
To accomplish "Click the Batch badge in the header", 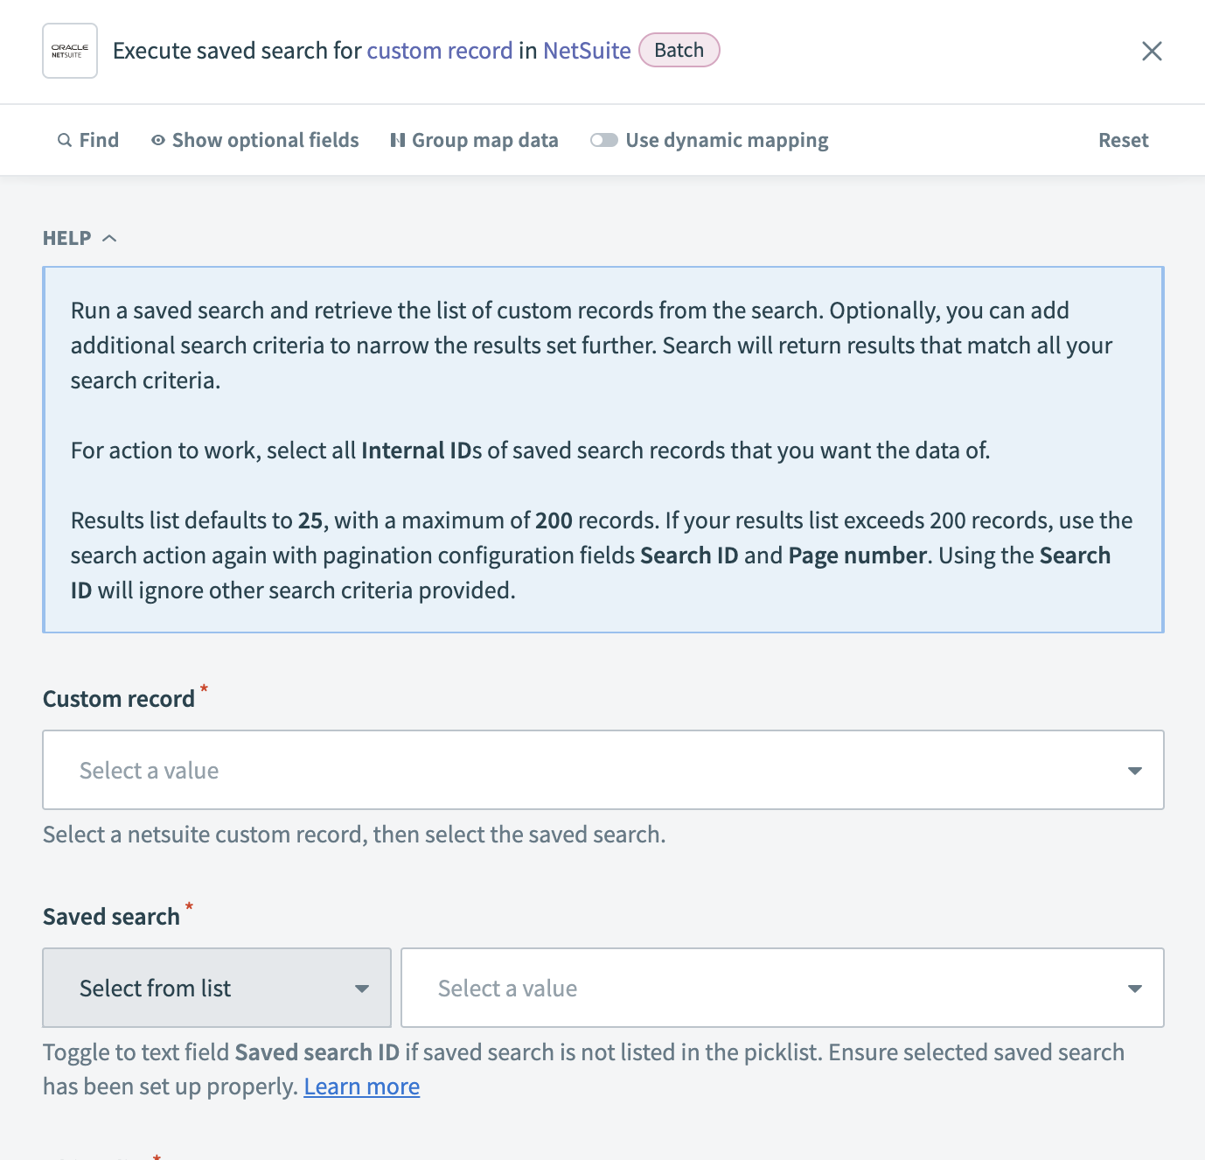I will pyautogui.click(x=679, y=50).
